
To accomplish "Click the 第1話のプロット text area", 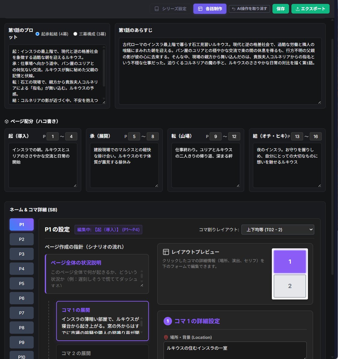I will [57, 75].
